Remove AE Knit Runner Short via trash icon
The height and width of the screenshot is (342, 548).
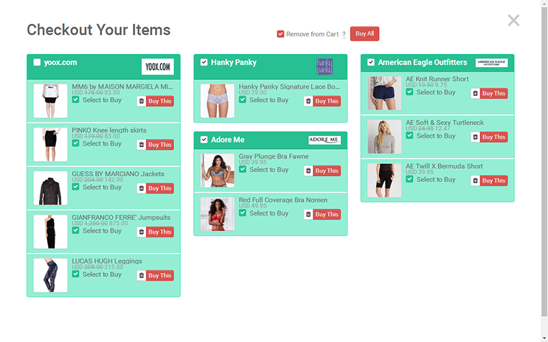tap(475, 94)
